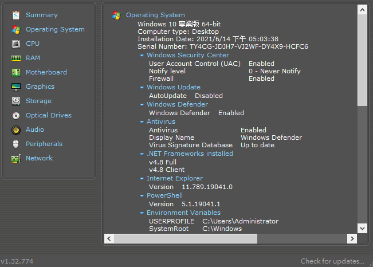Click the vertical scrollbar up arrow
Screen dimensions: 373x267
click(x=362, y=10)
